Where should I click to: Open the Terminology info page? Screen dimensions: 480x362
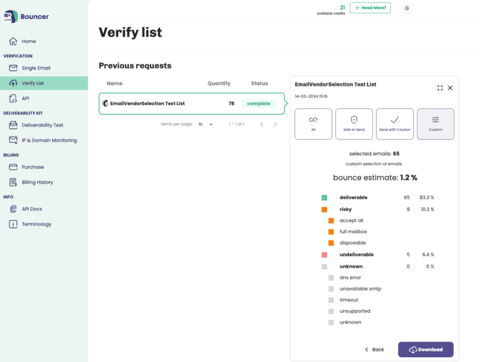click(37, 224)
